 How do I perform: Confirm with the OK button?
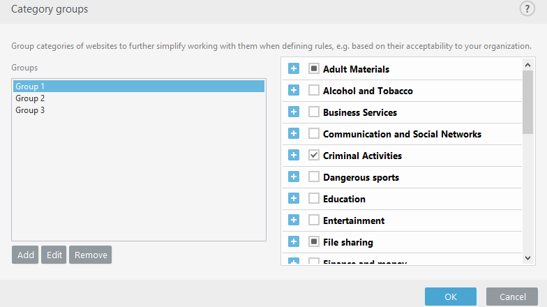tap(451, 297)
